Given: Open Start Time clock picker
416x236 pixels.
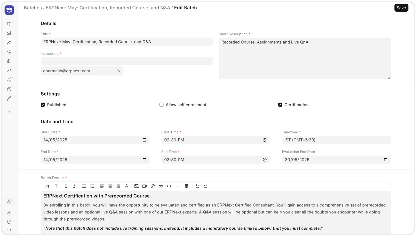Looking at the screenshot, I should 265,140.
